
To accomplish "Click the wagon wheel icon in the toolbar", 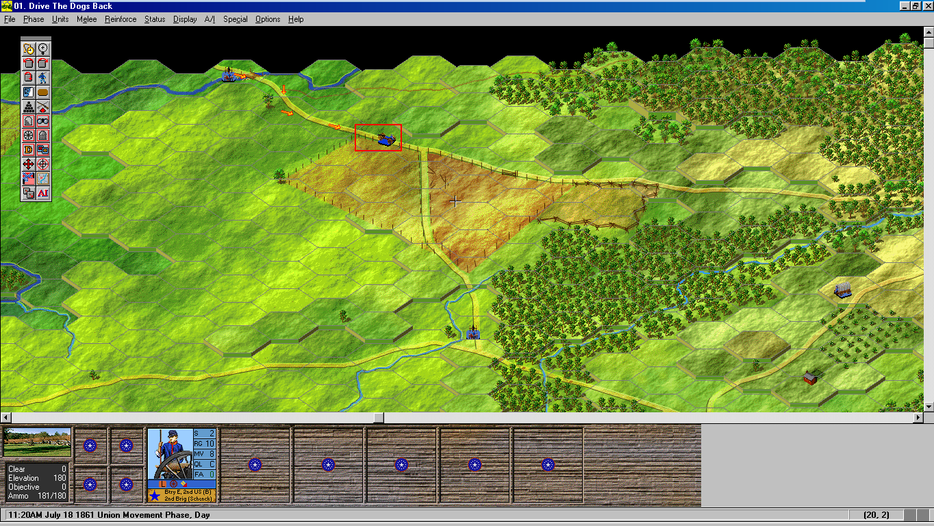I will [28, 136].
